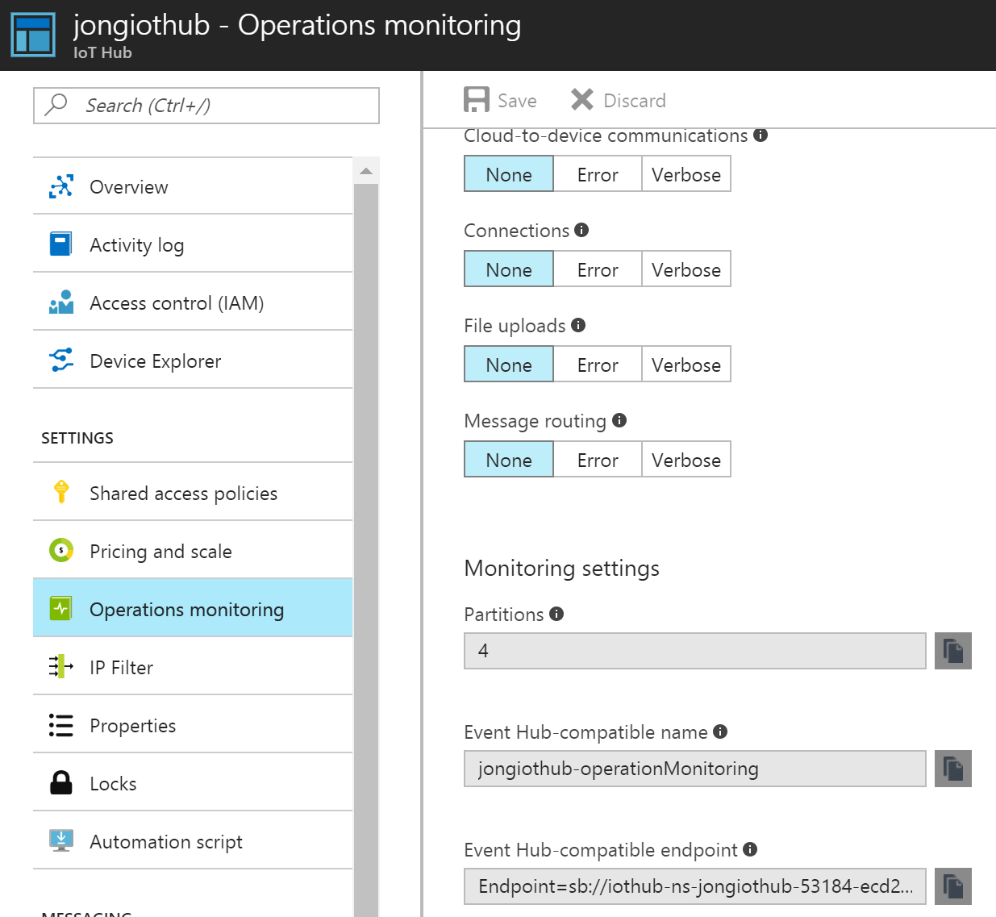Copy the Event Hub-compatible endpoint string

tap(952, 886)
